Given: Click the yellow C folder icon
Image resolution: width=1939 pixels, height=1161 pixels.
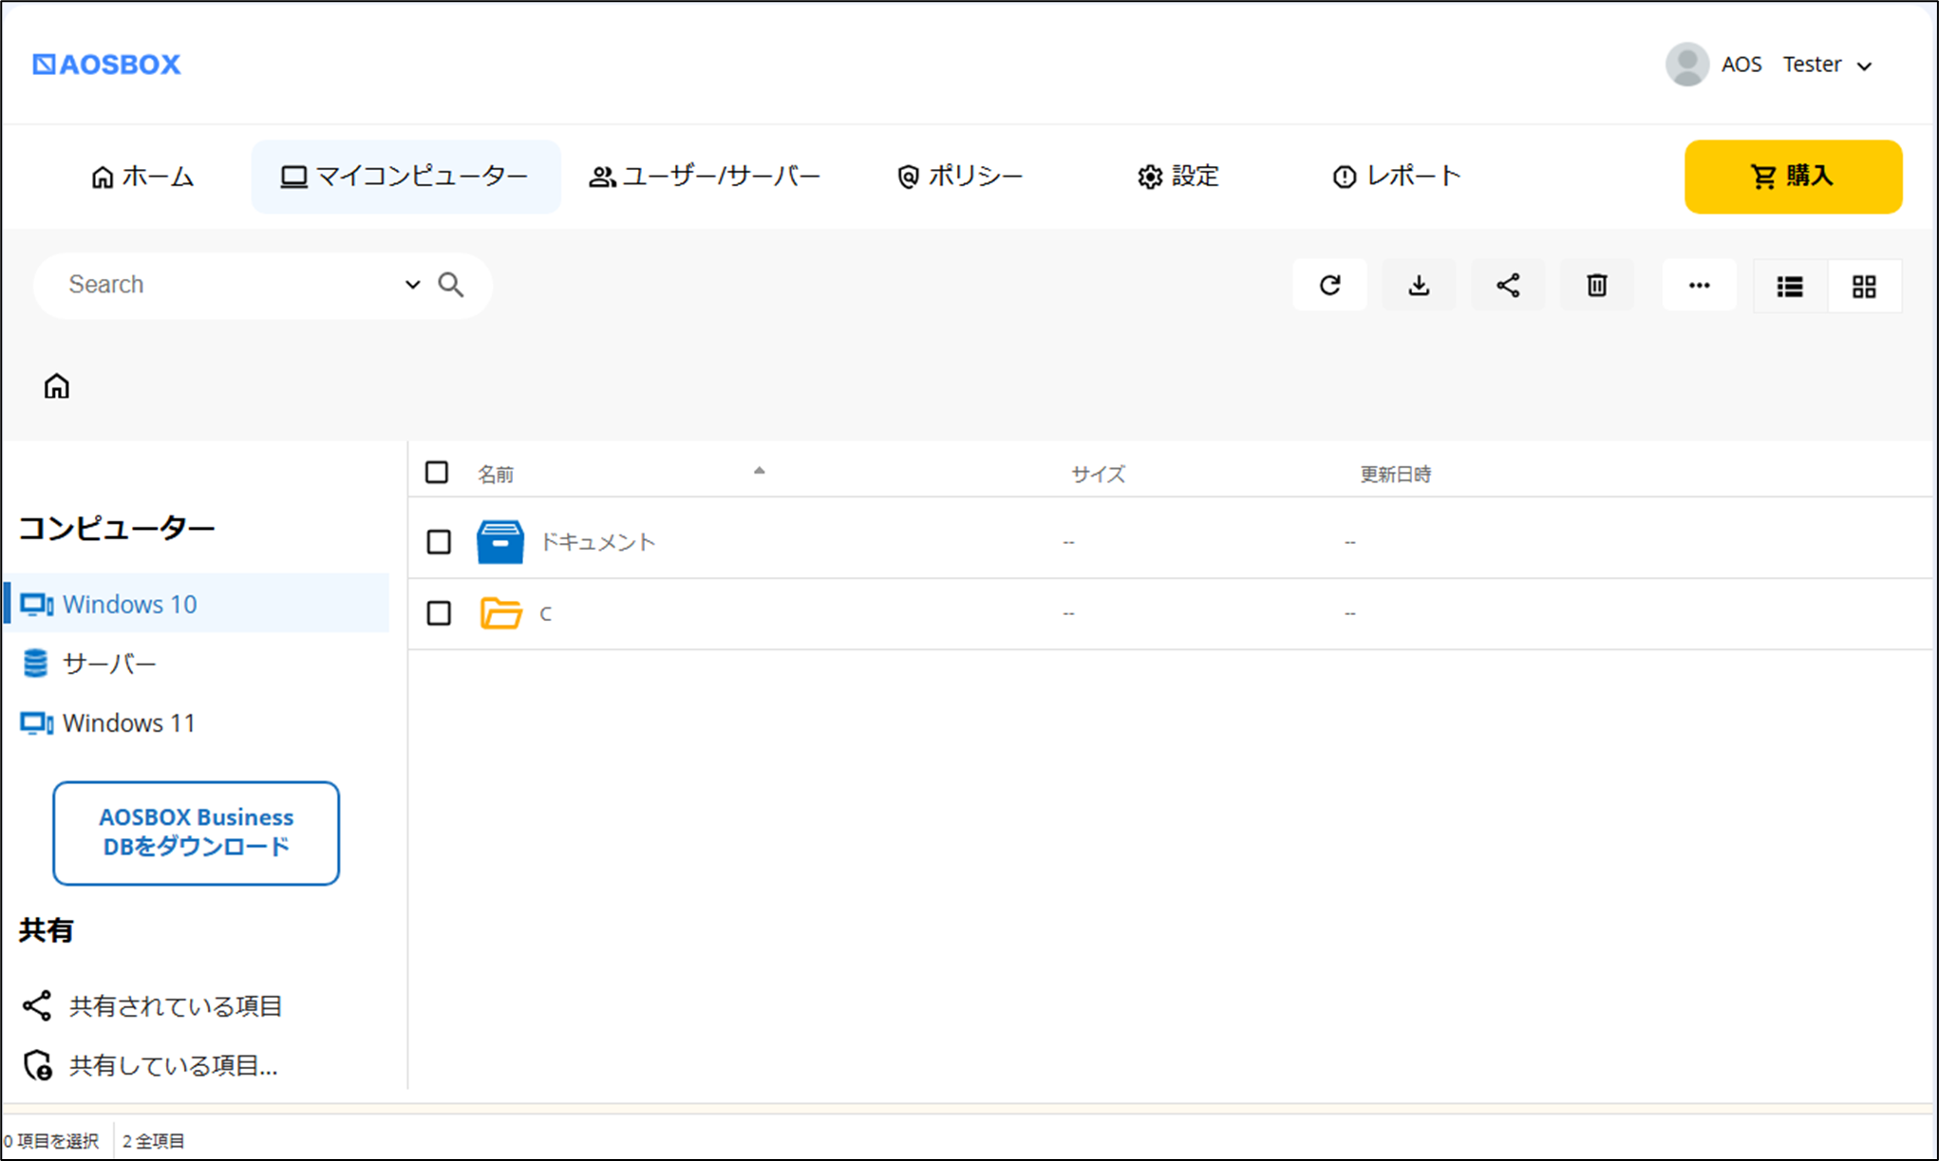Looking at the screenshot, I should point(500,613).
